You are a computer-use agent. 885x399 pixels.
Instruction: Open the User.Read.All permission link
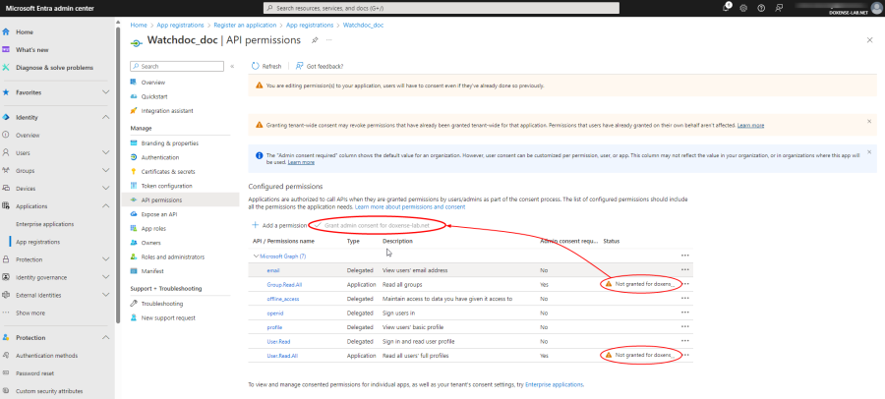click(282, 355)
